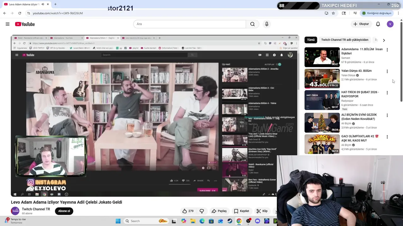Open Chrome three-dot menu

[x=399, y=13]
